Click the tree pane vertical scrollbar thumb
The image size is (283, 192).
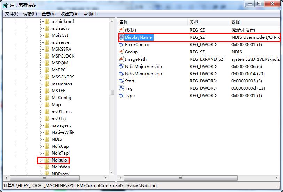point(112,93)
